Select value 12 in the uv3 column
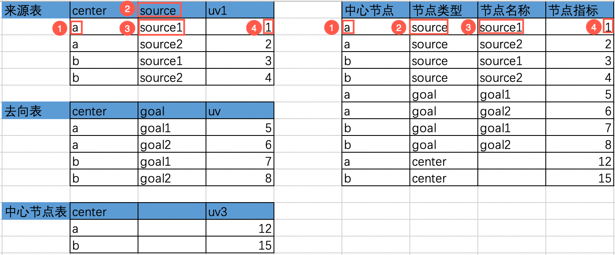Screen dimensions: 615x255 (265, 229)
